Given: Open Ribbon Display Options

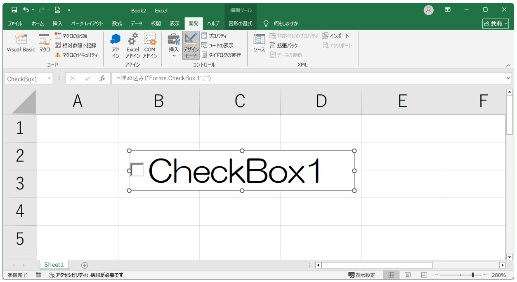Looking at the screenshot, I should (448, 10).
